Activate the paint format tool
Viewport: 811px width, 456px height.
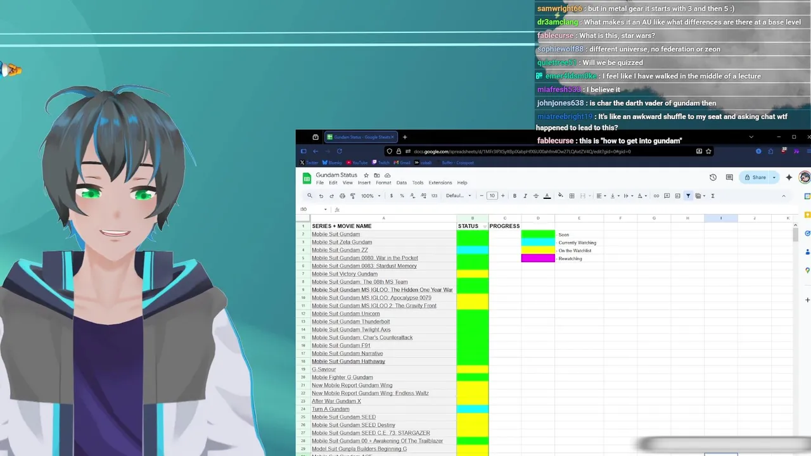click(x=353, y=196)
